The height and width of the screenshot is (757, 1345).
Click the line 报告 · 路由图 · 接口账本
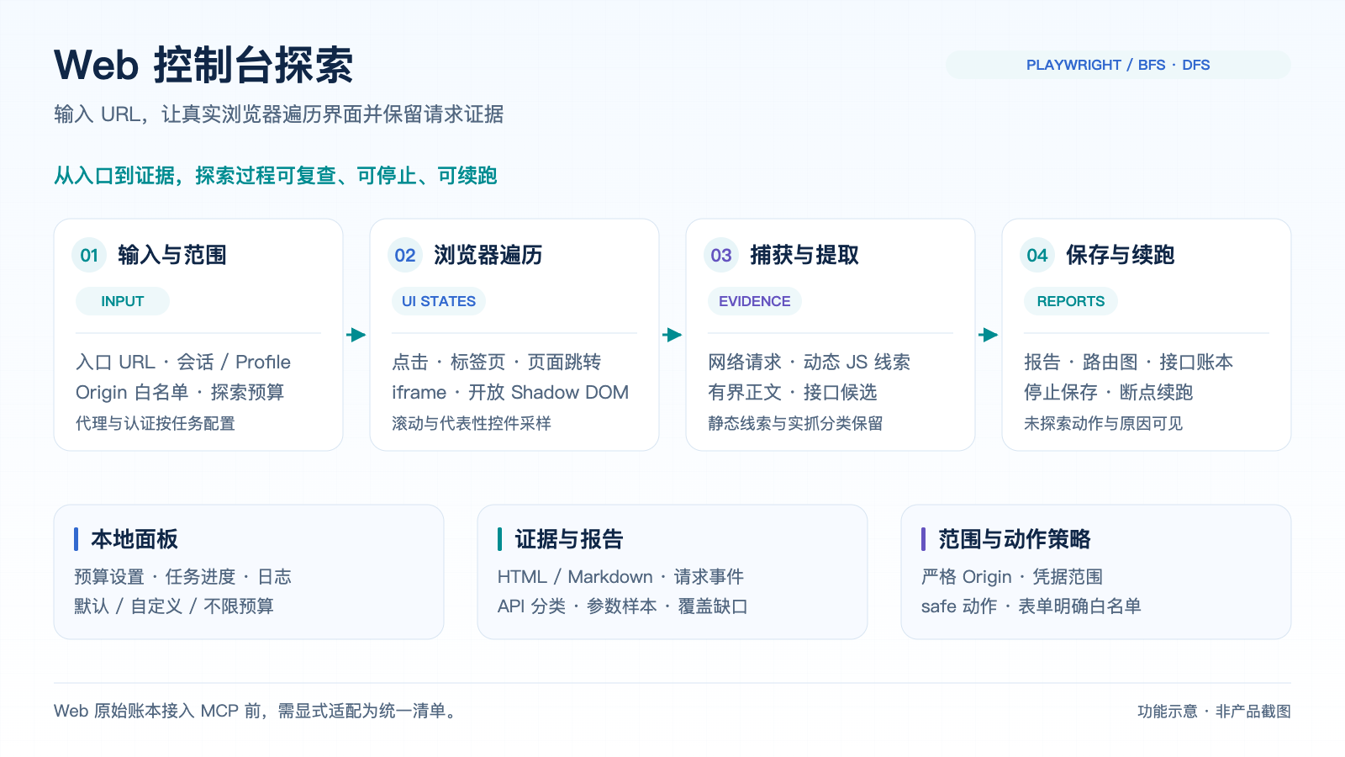coord(1129,362)
